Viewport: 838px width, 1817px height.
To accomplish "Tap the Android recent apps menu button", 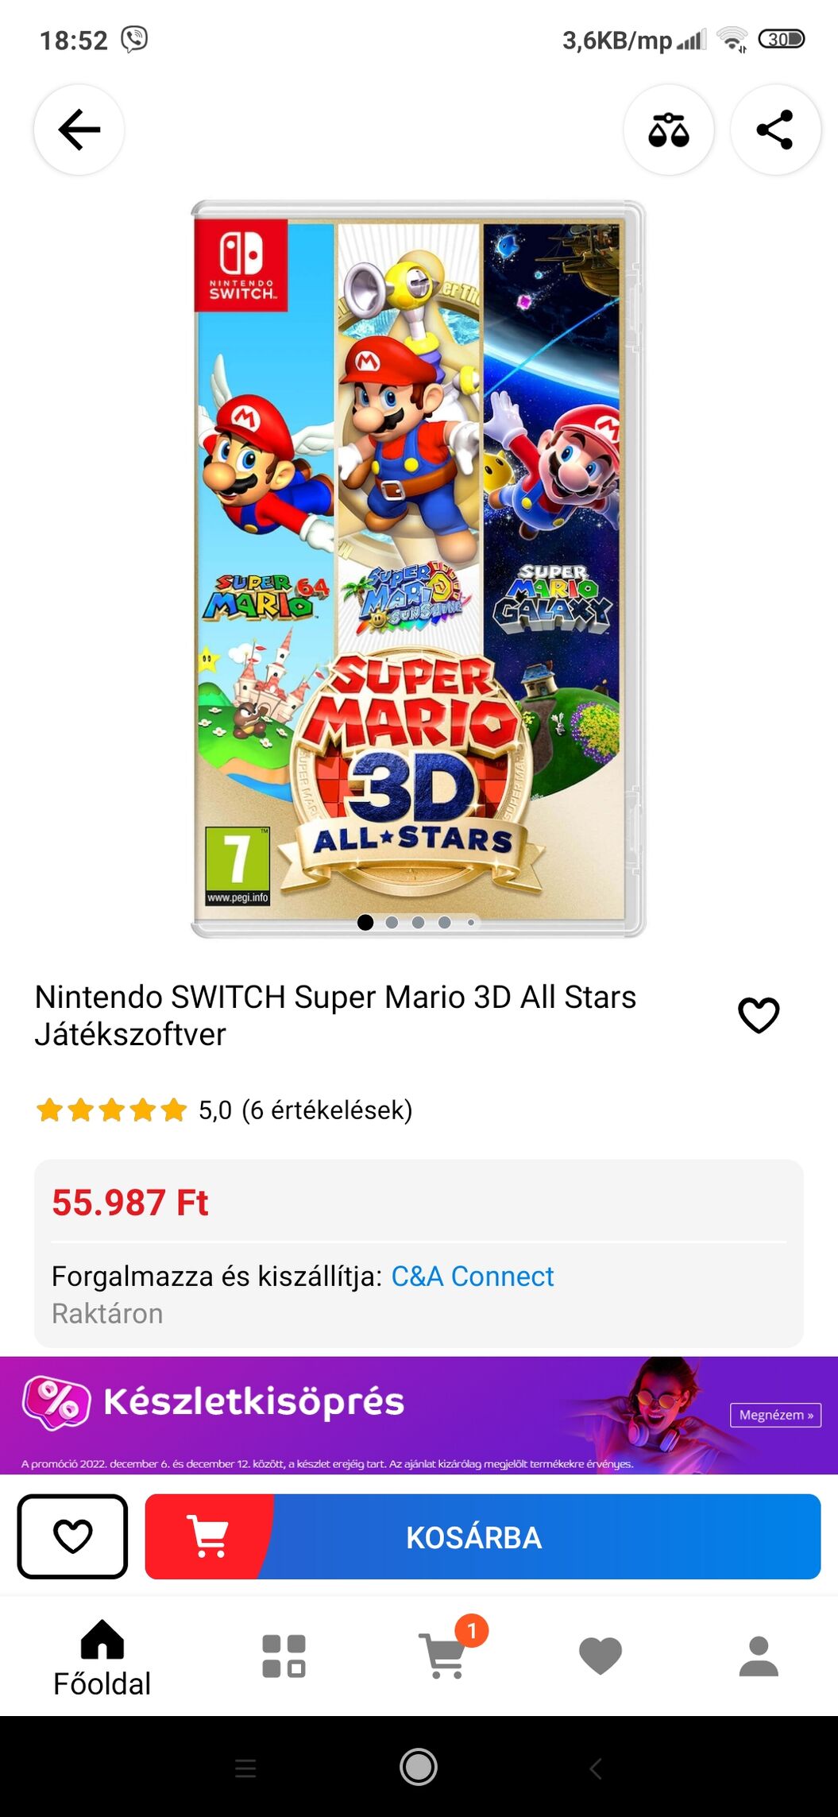I will coord(245,1768).
